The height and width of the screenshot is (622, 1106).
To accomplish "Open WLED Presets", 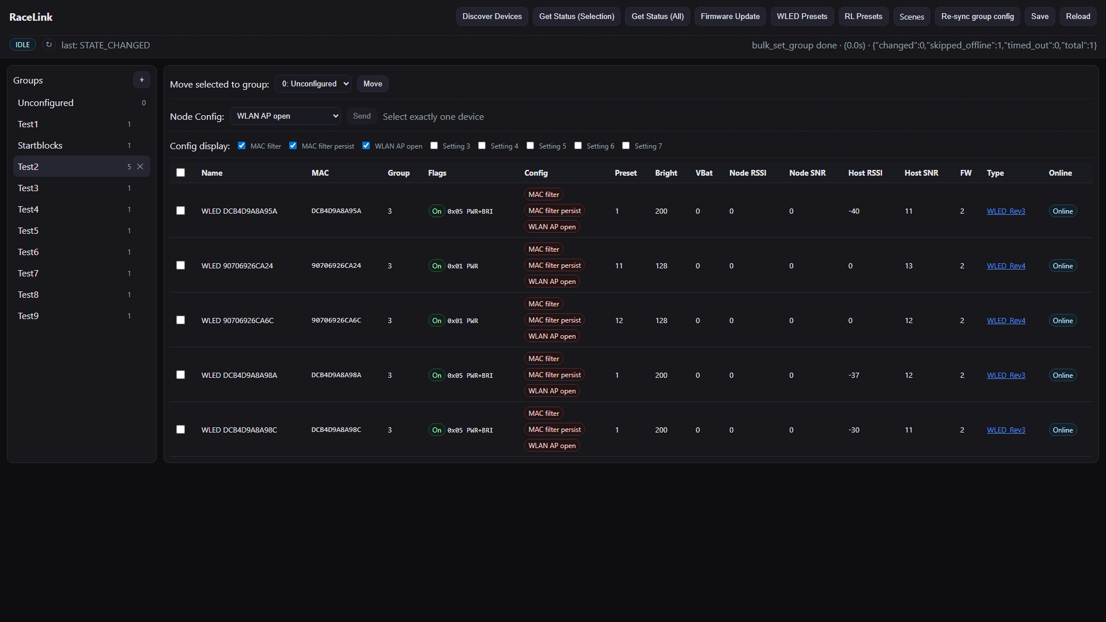I will 802,17.
